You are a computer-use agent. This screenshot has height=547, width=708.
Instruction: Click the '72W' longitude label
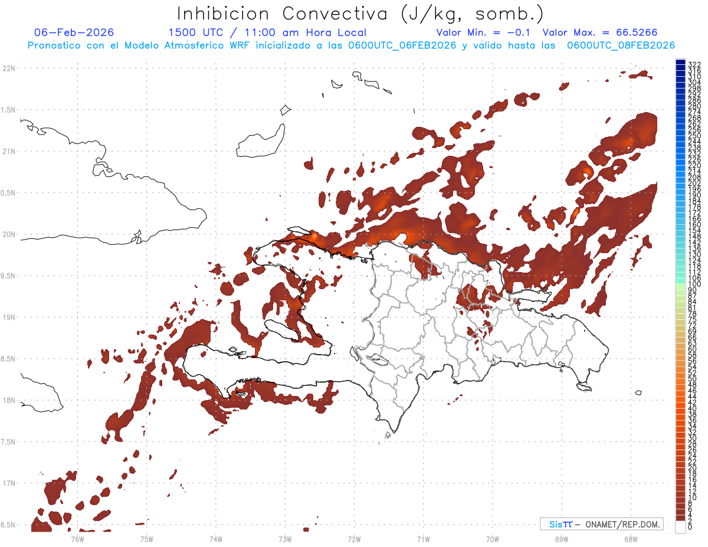tap(354, 539)
